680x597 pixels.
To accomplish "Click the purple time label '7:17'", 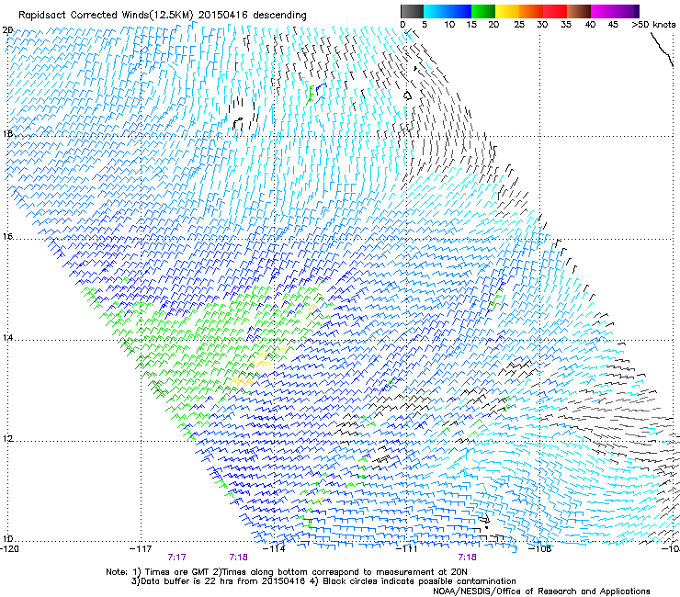I will click(177, 558).
